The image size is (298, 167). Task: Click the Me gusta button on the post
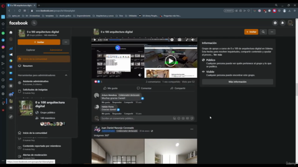coord(110,88)
